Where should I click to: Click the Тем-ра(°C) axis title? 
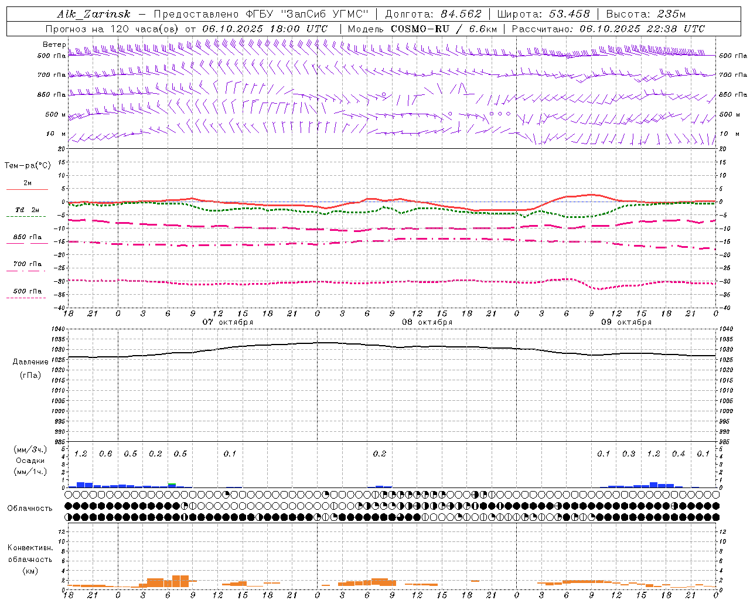click(28, 166)
